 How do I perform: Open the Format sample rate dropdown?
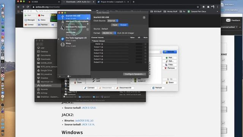point(109,33)
